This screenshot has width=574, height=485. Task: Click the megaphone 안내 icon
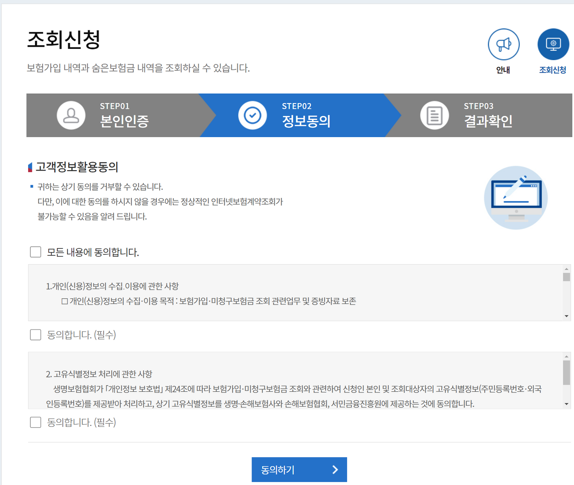coord(504,44)
